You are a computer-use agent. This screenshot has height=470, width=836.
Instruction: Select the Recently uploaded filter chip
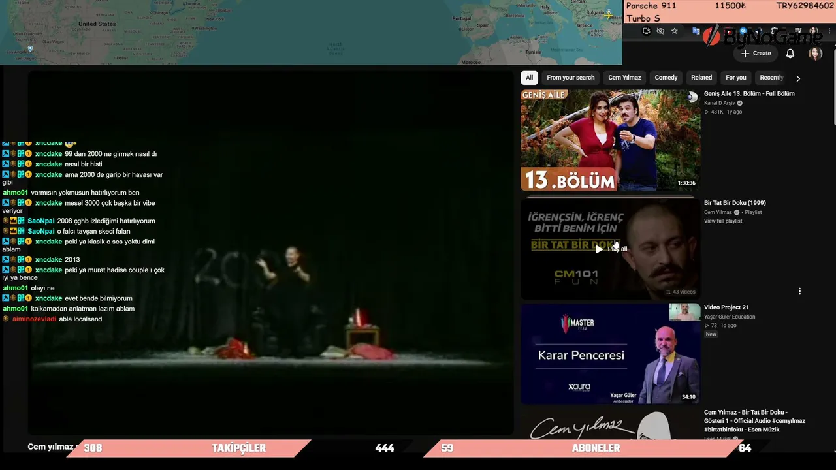click(771, 78)
